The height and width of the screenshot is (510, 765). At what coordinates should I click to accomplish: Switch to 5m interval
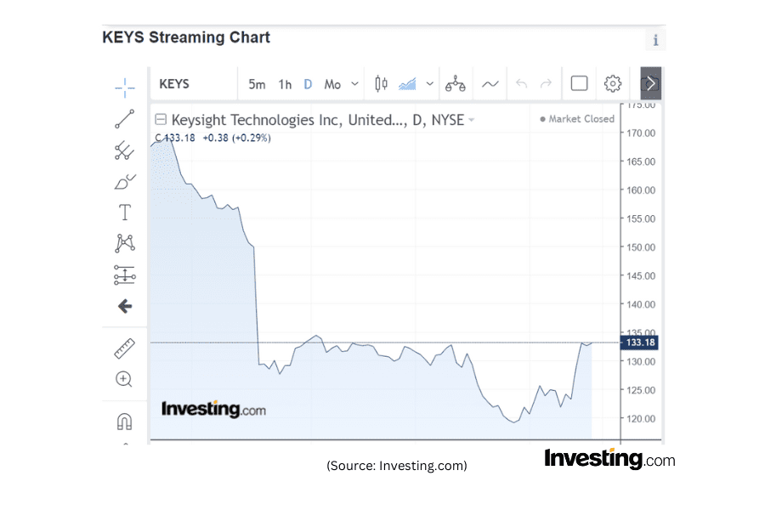click(257, 84)
